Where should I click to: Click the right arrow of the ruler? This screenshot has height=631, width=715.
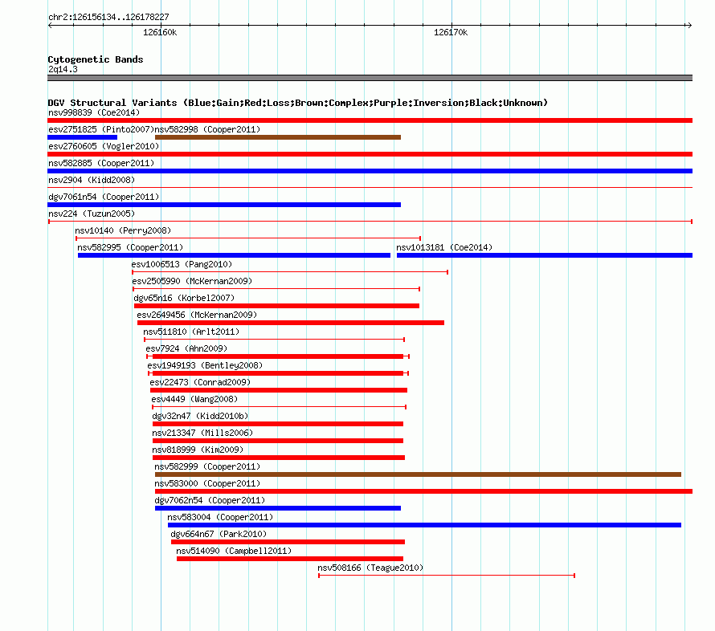[x=689, y=25]
